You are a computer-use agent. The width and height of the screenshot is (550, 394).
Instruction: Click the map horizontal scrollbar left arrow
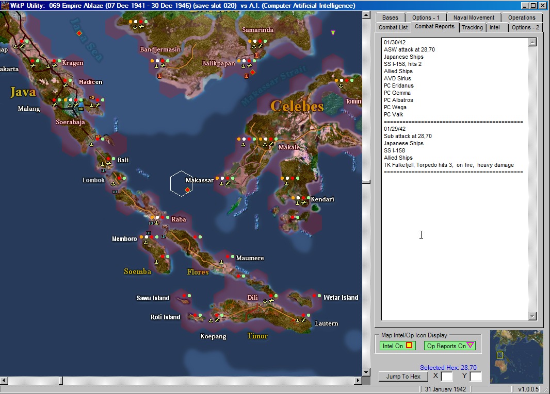point(4,380)
